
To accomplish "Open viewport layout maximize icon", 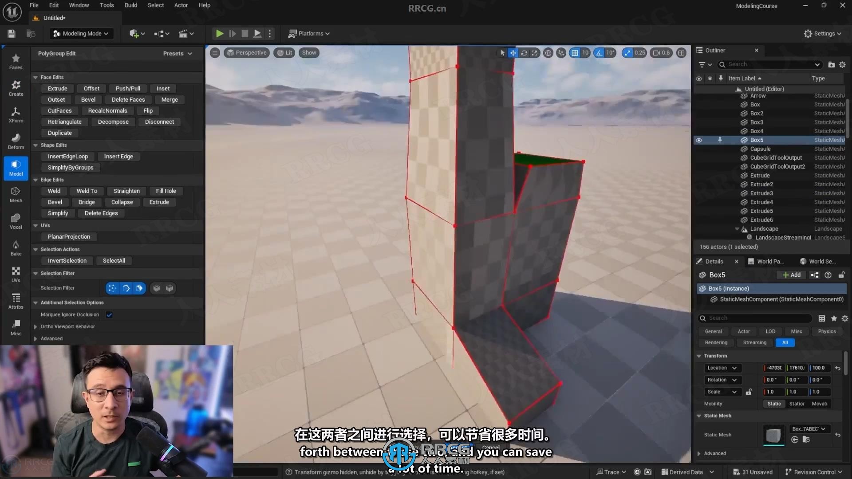I will [x=681, y=53].
